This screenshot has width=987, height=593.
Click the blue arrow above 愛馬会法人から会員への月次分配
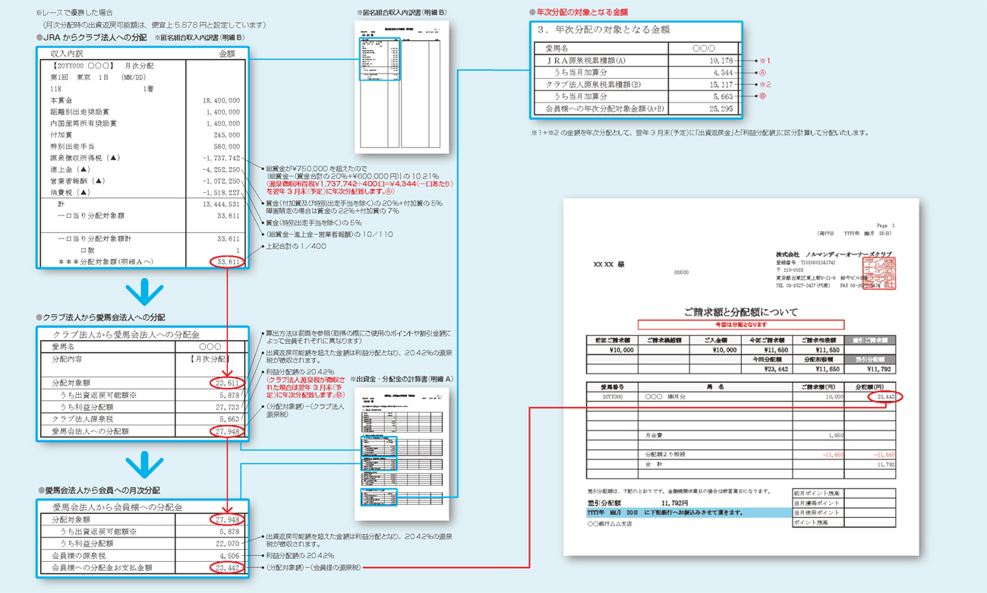click(144, 465)
